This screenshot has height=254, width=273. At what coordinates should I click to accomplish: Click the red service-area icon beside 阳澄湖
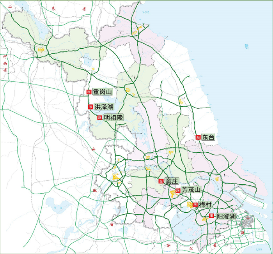click(x=211, y=216)
